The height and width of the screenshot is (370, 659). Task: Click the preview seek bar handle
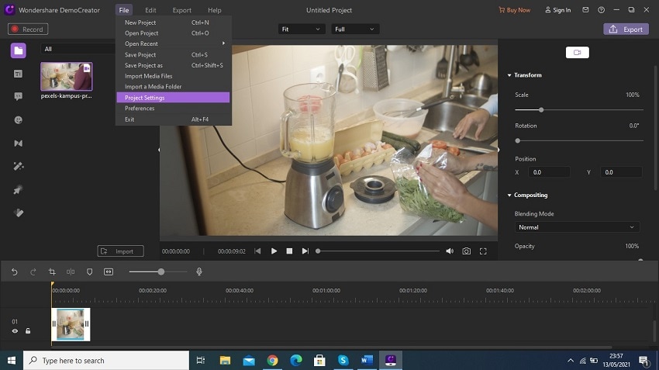click(x=318, y=251)
